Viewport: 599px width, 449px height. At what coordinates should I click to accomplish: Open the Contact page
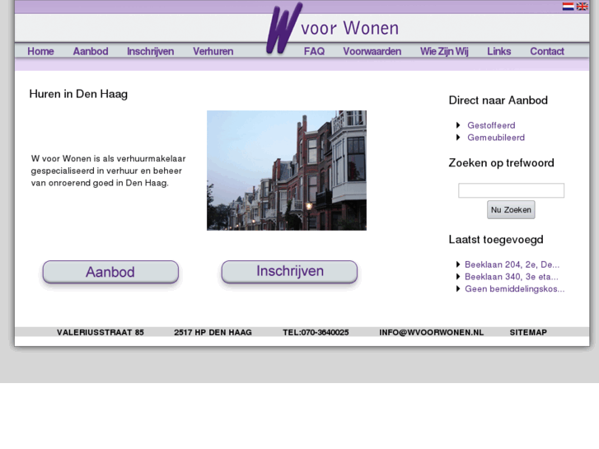(x=547, y=51)
